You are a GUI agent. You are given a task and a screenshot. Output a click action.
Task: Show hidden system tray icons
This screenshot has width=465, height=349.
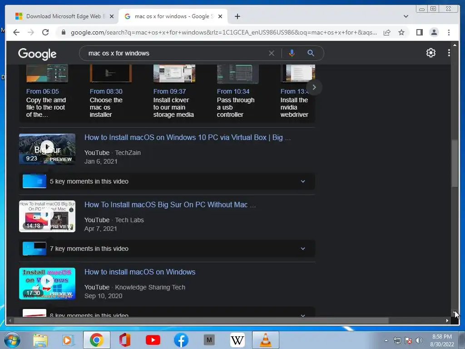(386, 340)
